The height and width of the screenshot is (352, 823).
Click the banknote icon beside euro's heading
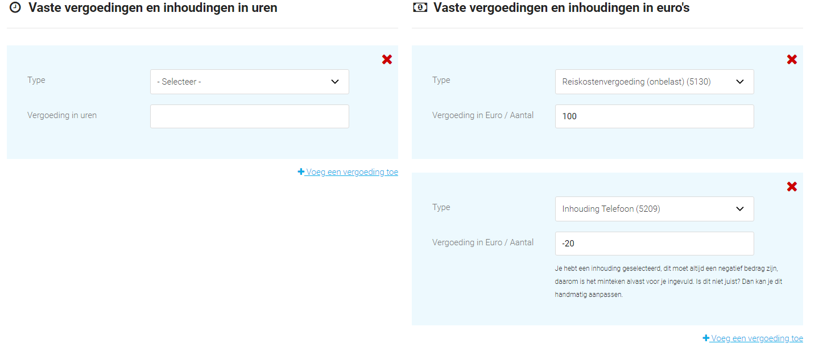click(420, 8)
